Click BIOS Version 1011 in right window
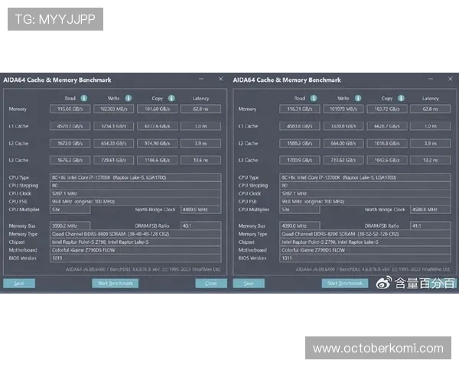 [365, 258]
